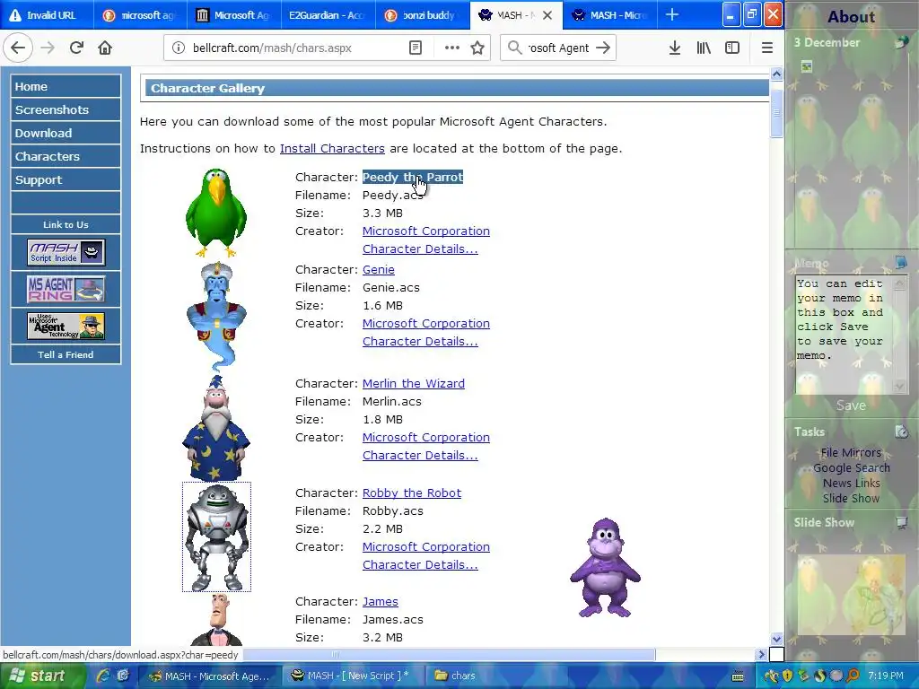The height and width of the screenshot is (689, 919).
Task: Click the MASH Script Inside badge
Action: point(66,252)
